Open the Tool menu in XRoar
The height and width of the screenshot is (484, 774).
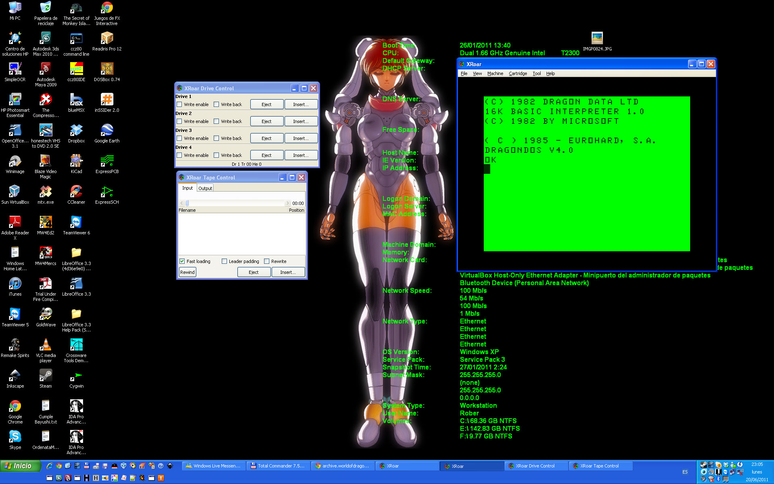coord(537,73)
